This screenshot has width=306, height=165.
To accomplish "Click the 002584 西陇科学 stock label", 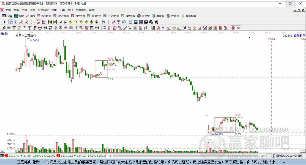I will [294, 36].
